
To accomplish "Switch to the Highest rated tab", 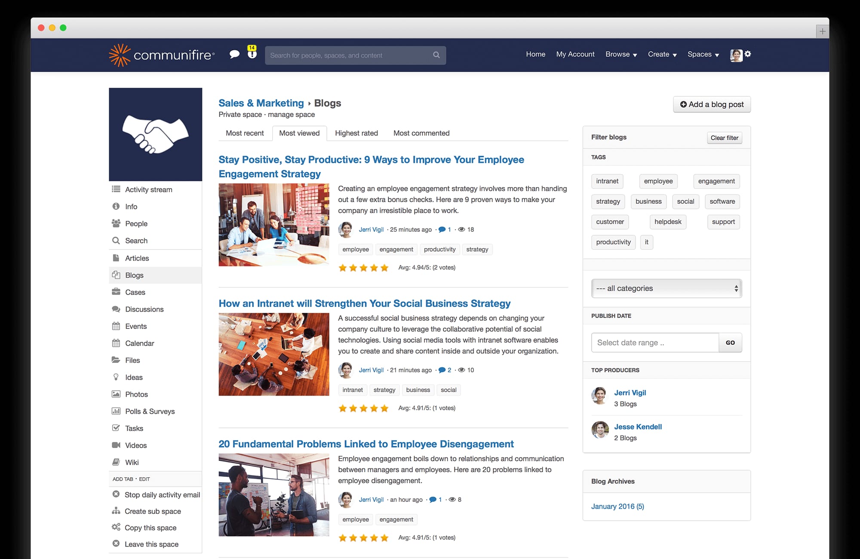I will click(356, 133).
